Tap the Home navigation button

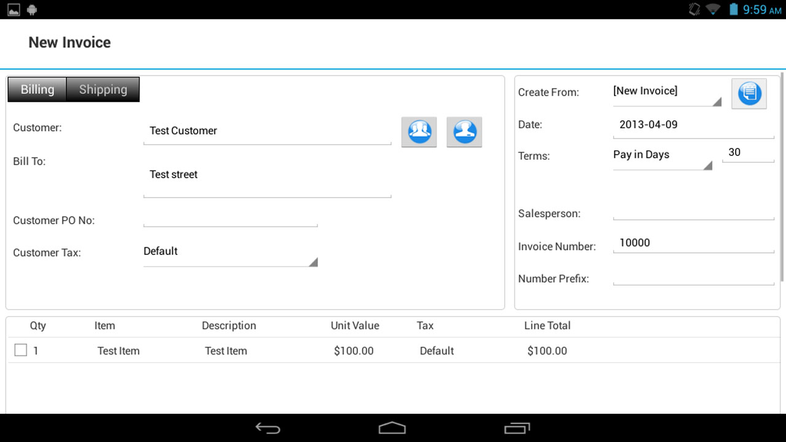392,428
